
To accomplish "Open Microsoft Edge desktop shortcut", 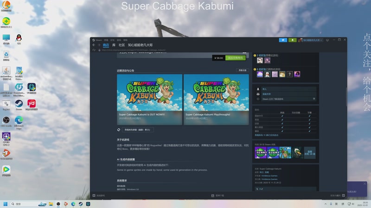I will [x=19, y=122].
